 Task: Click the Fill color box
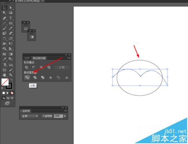(x=5, y=82)
